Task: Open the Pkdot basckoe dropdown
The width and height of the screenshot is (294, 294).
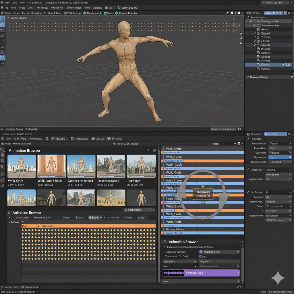Action: [x=219, y=252]
